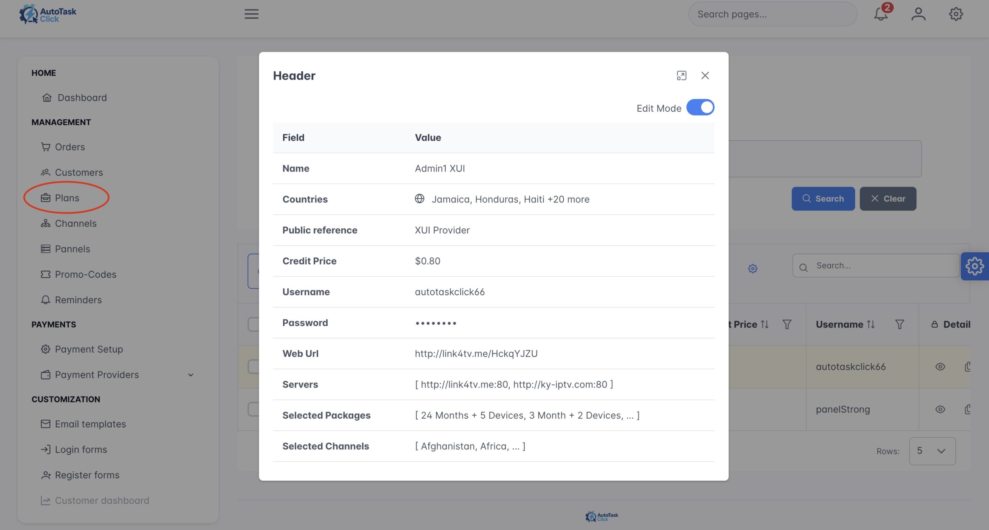Click the AutoTask Click logo
This screenshot has width=989, height=530.
coord(48,14)
